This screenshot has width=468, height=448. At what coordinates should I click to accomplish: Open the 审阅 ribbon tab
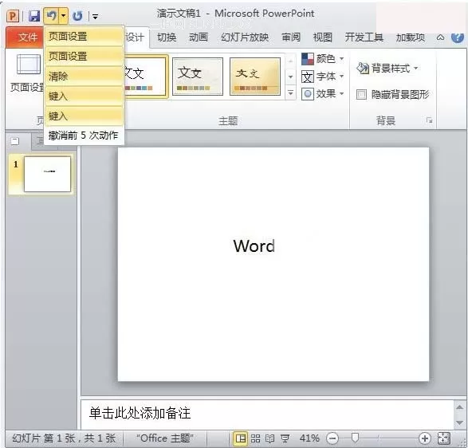[291, 37]
